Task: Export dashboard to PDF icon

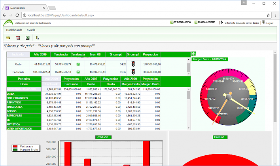Action: point(18,38)
